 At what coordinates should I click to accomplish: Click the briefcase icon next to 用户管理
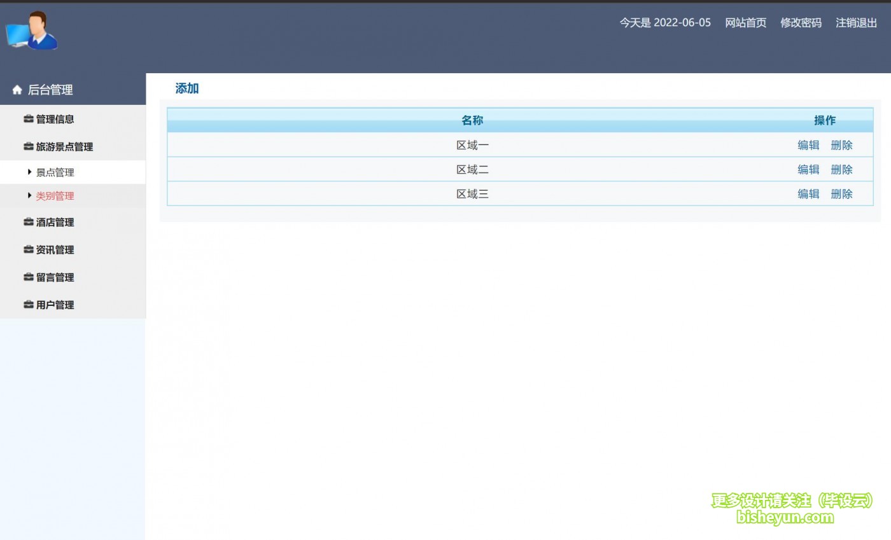pos(28,305)
